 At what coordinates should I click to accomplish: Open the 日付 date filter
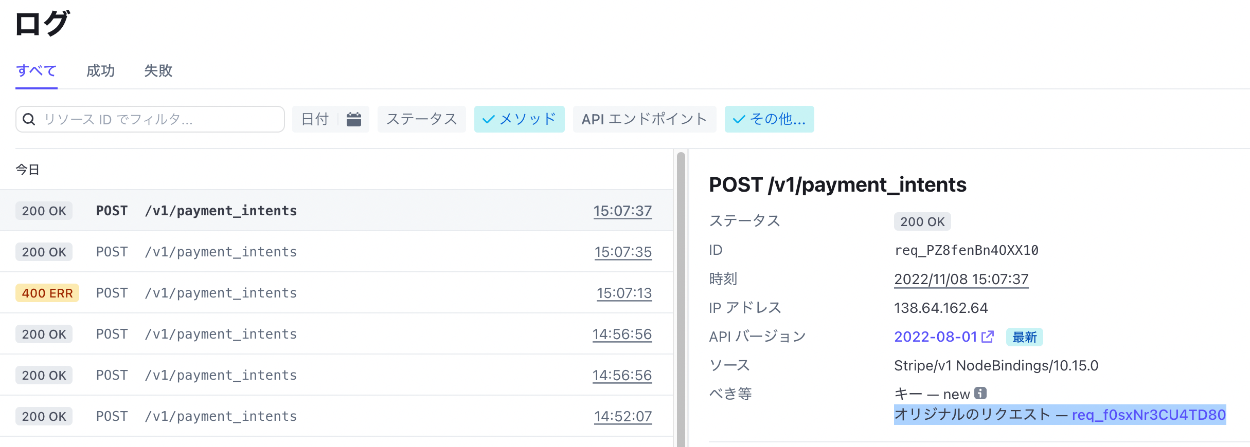pyautogui.click(x=315, y=119)
